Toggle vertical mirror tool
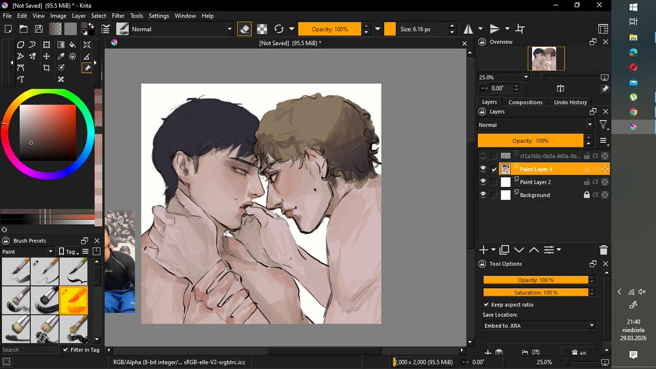Screen dimensions: 656x369 (x=495, y=29)
